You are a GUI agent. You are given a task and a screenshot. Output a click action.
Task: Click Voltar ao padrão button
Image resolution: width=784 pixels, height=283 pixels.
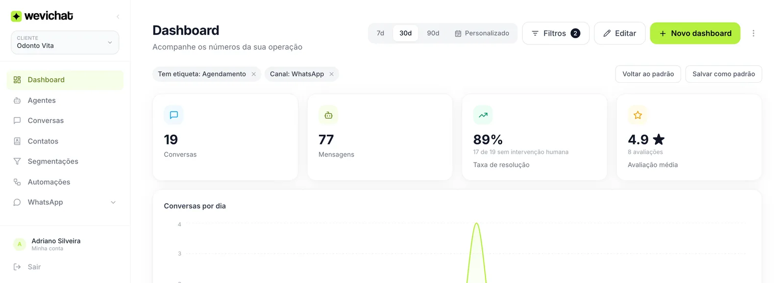pos(648,74)
